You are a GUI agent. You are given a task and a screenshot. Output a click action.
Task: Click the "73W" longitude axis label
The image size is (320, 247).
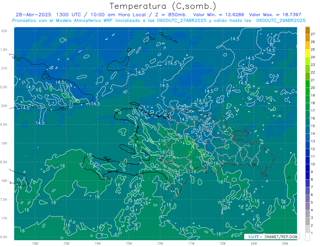click(129, 243)
